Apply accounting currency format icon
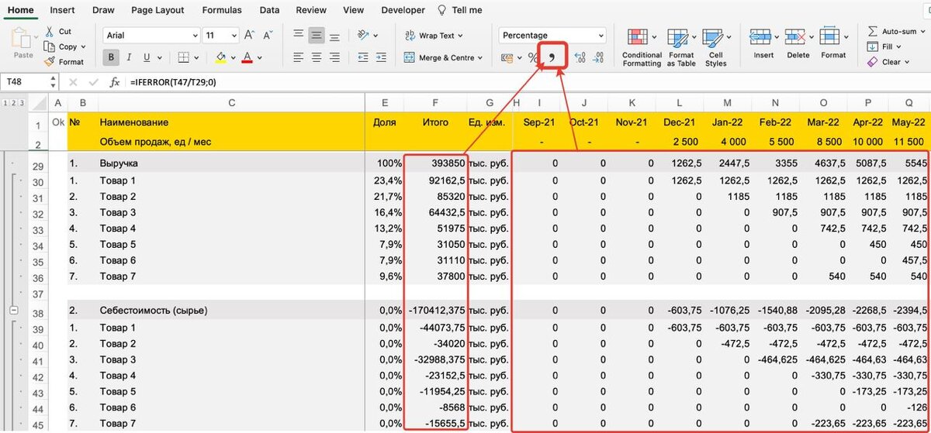Image resolution: width=931 pixels, height=433 pixels. click(x=507, y=57)
